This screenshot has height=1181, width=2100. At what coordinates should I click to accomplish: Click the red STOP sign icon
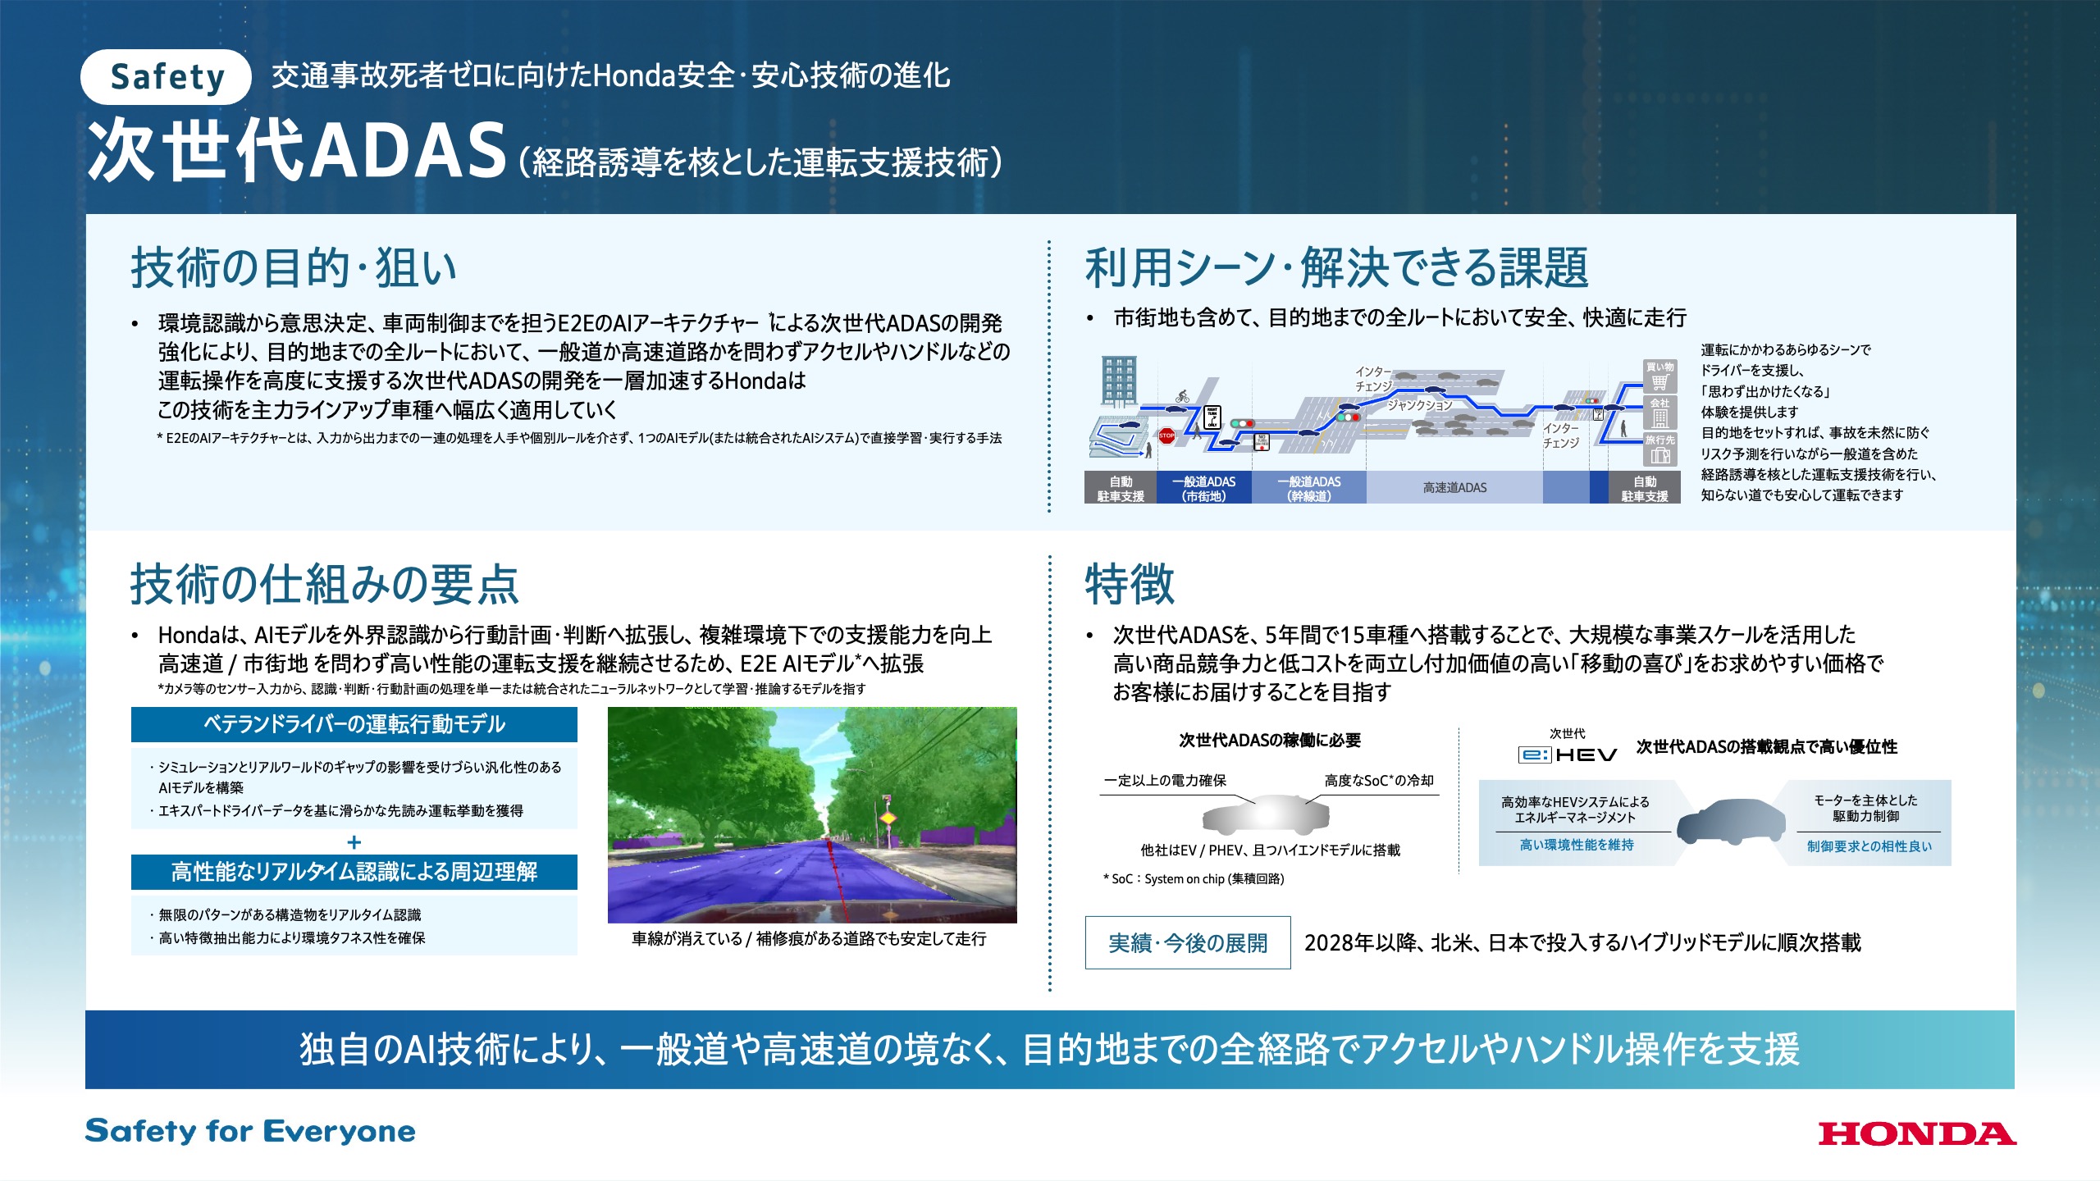[1167, 435]
